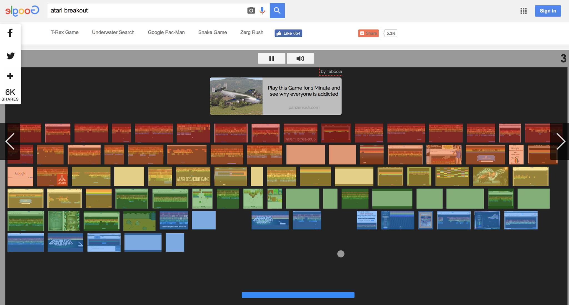Open more sharing options plus icon

coord(10,76)
